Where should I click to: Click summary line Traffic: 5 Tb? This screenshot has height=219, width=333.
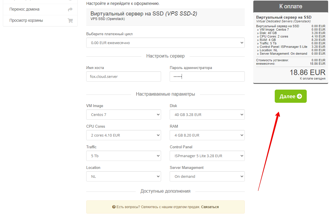[x=290, y=43]
